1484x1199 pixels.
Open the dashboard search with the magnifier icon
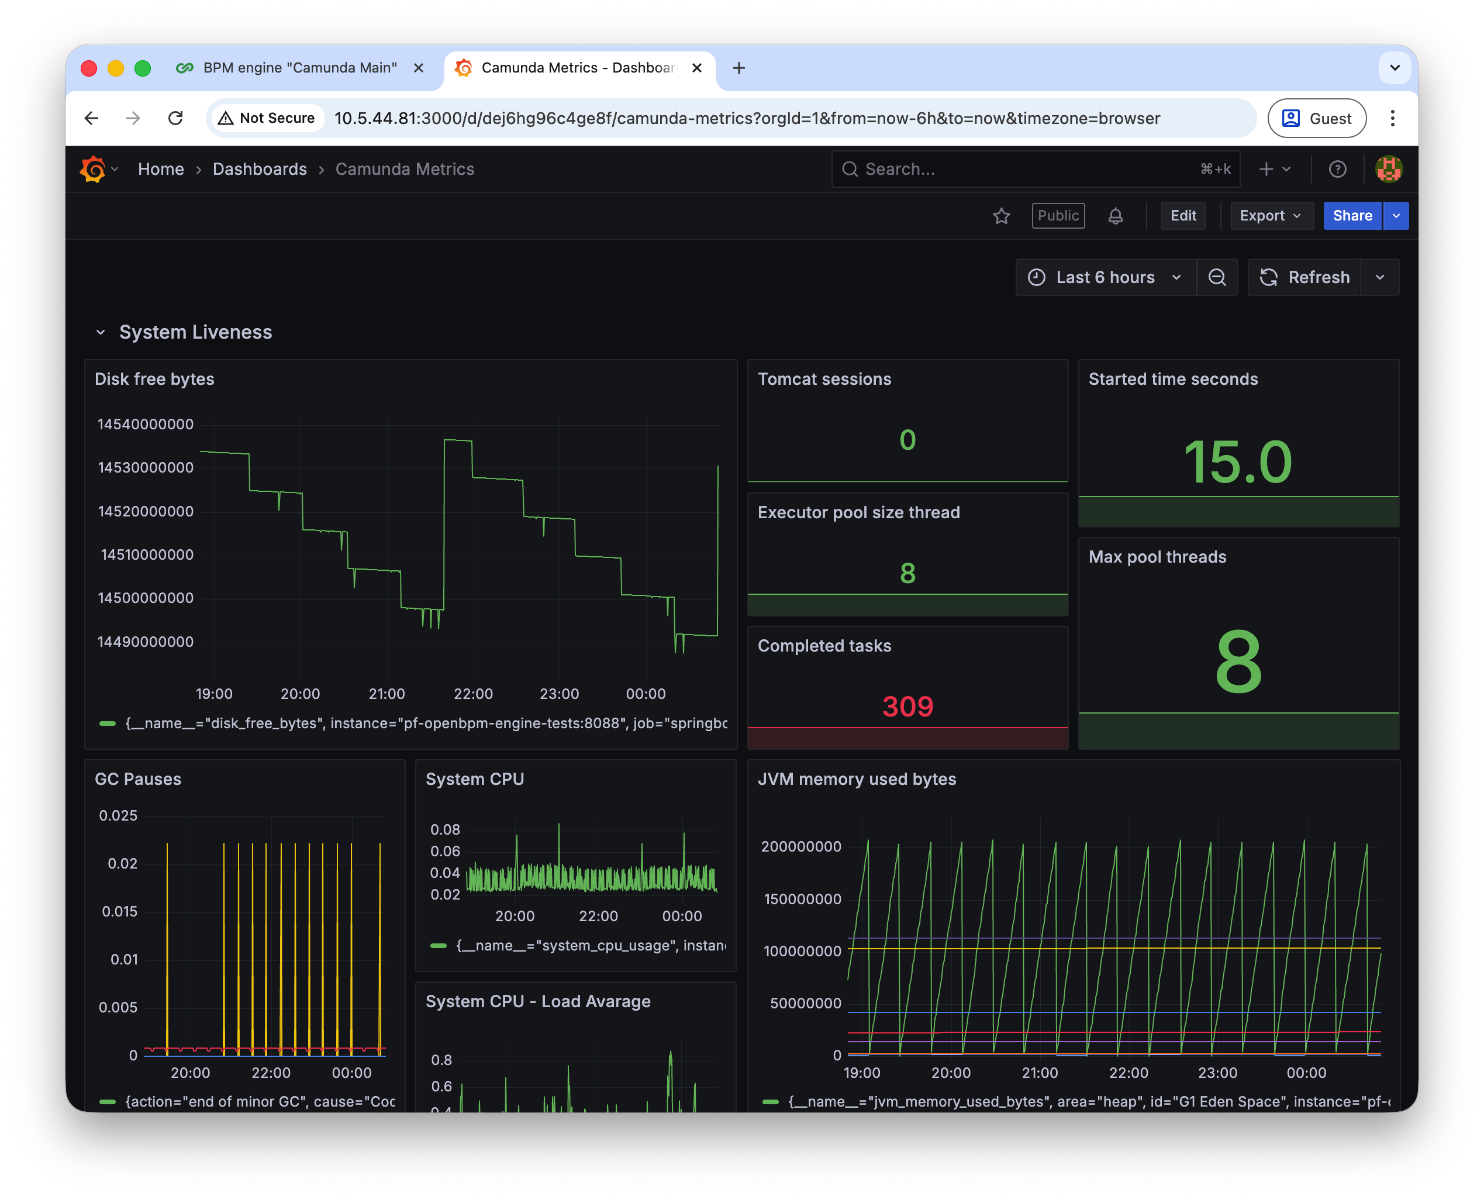(850, 168)
